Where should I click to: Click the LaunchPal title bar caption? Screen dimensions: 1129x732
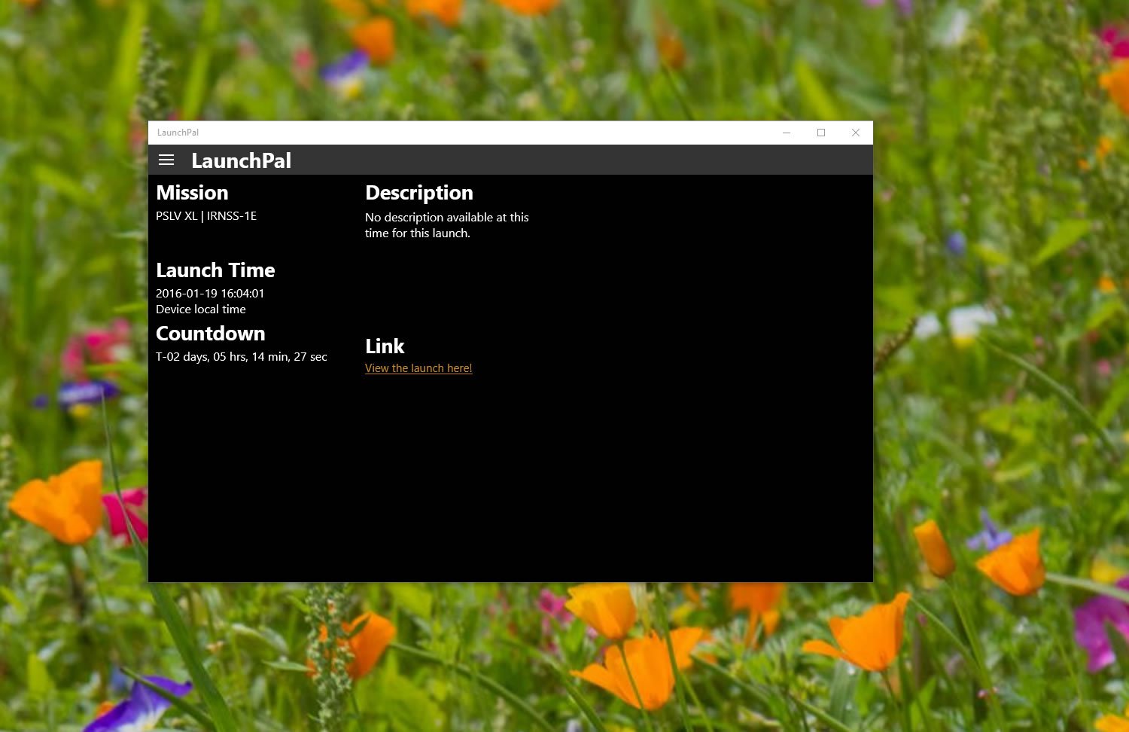click(178, 133)
